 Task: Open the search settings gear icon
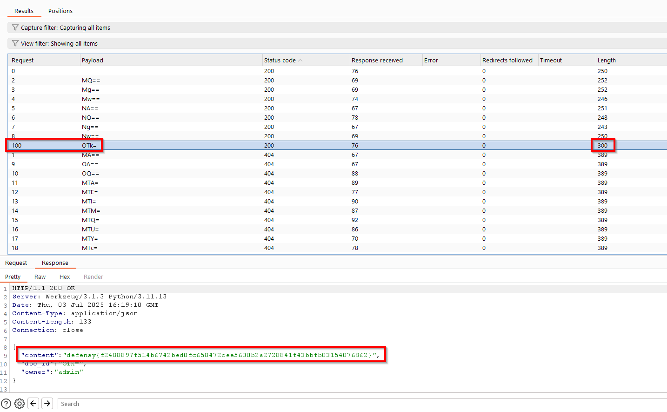click(x=20, y=404)
